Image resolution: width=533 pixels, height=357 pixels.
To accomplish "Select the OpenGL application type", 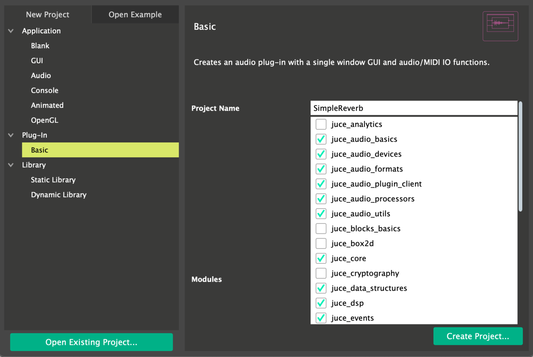I will tap(44, 120).
